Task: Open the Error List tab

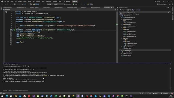Action: [5, 91]
